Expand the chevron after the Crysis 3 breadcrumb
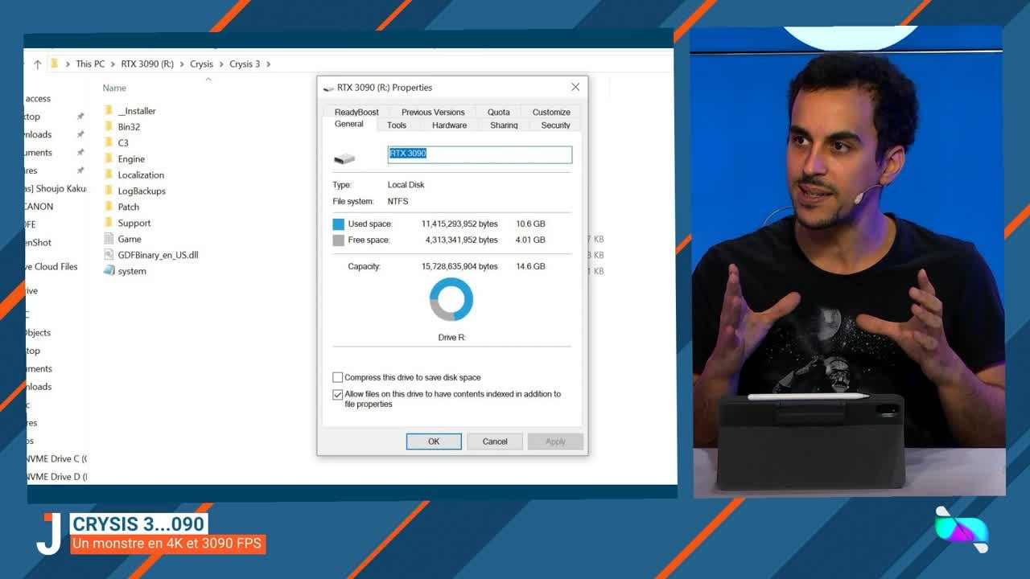The width and height of the screenshot is (1030, 579). (268, 64)
